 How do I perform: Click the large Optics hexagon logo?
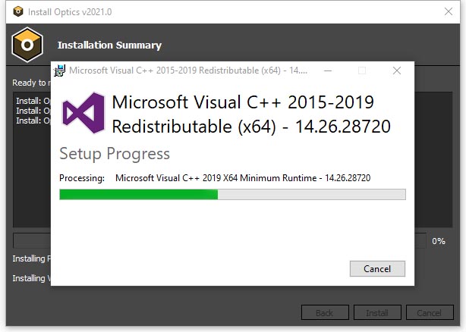pos(27,45)
